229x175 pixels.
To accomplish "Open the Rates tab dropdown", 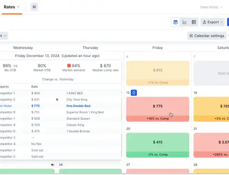I will click(12, 7).
